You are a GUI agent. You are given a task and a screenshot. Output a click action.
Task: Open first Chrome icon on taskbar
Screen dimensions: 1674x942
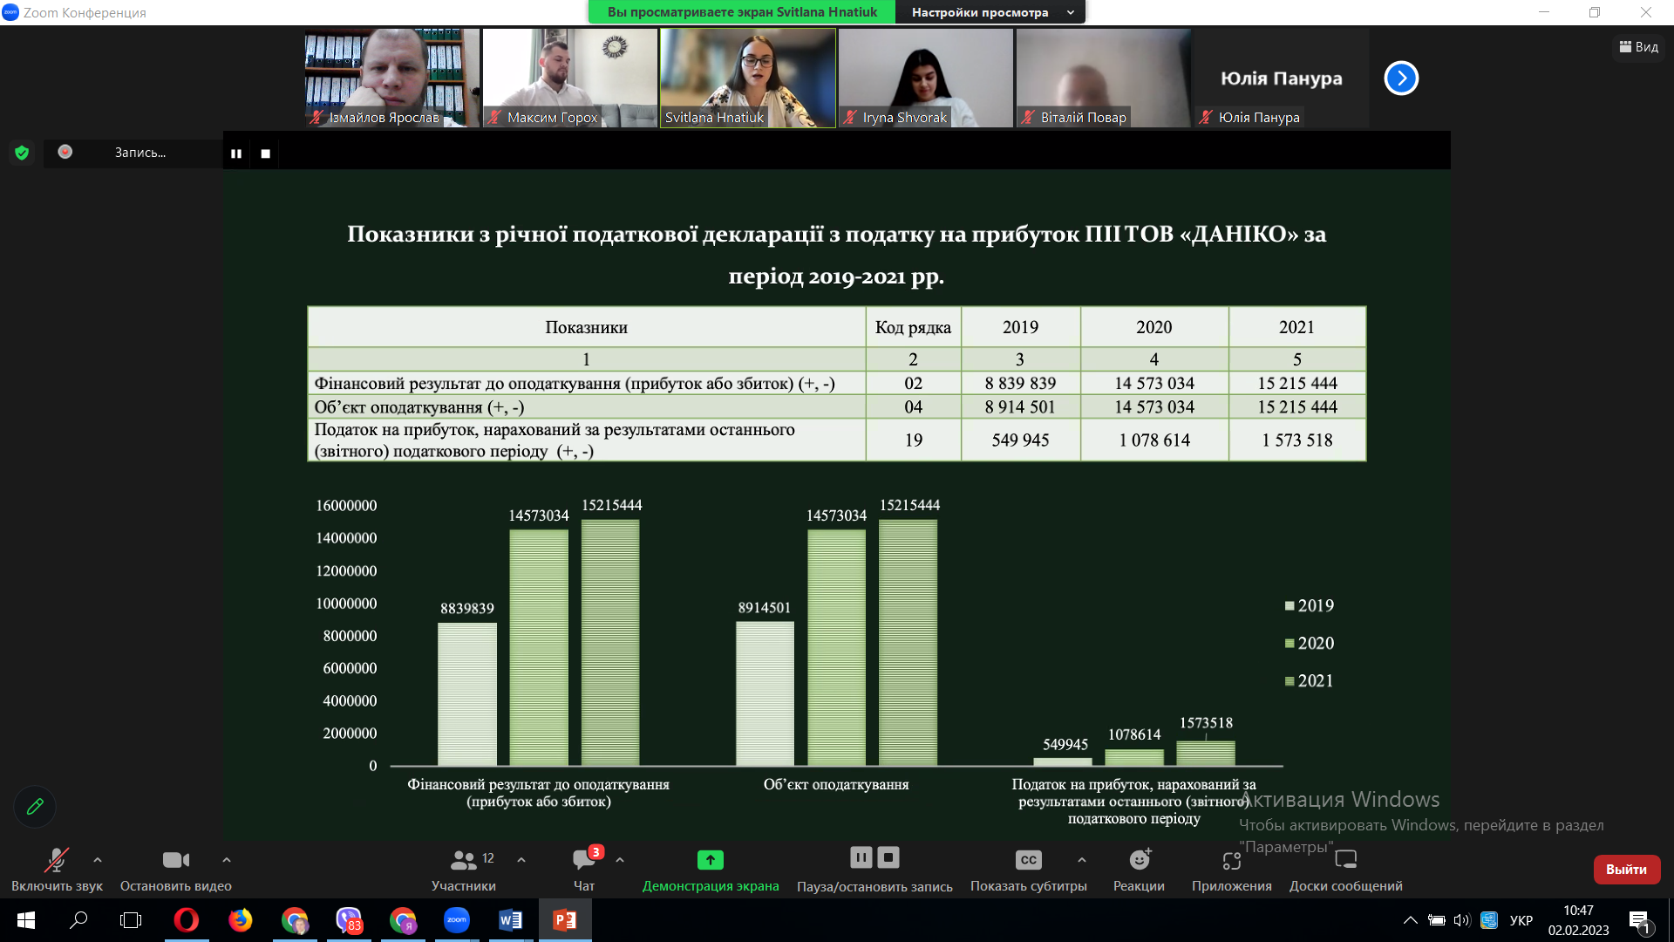pyautogui.click(x=295, y=920)
